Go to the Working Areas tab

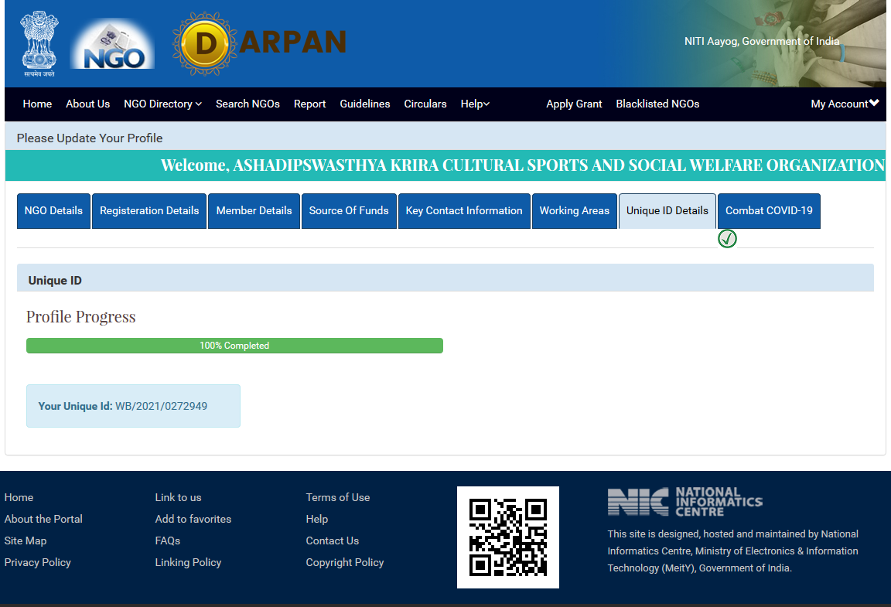[574, 210]
